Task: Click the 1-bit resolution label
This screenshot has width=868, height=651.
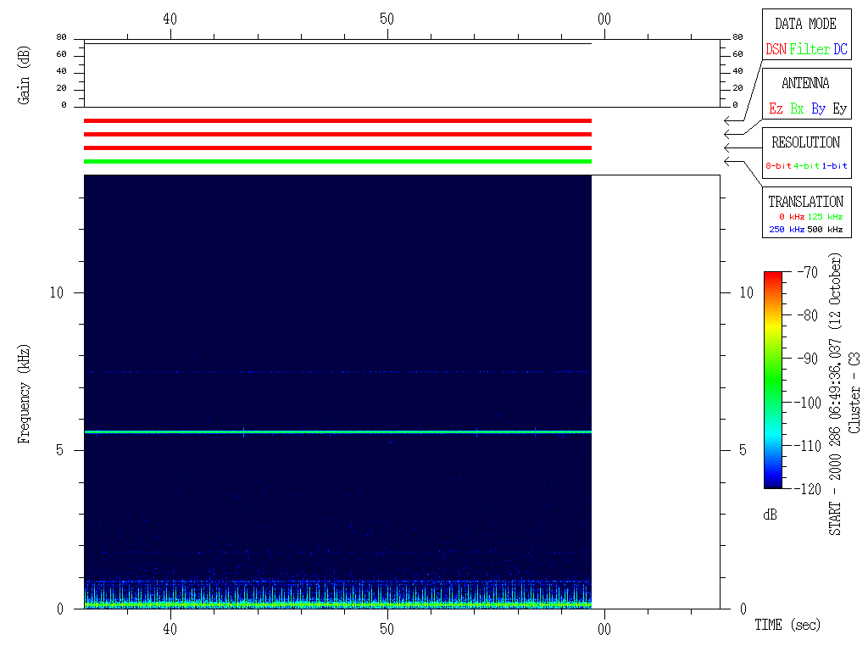Action: click(x=834, y=166)
